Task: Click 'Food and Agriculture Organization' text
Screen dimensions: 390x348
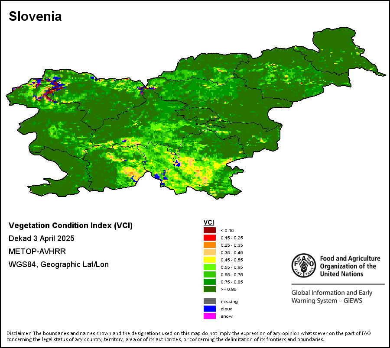Action: [350, 266]
